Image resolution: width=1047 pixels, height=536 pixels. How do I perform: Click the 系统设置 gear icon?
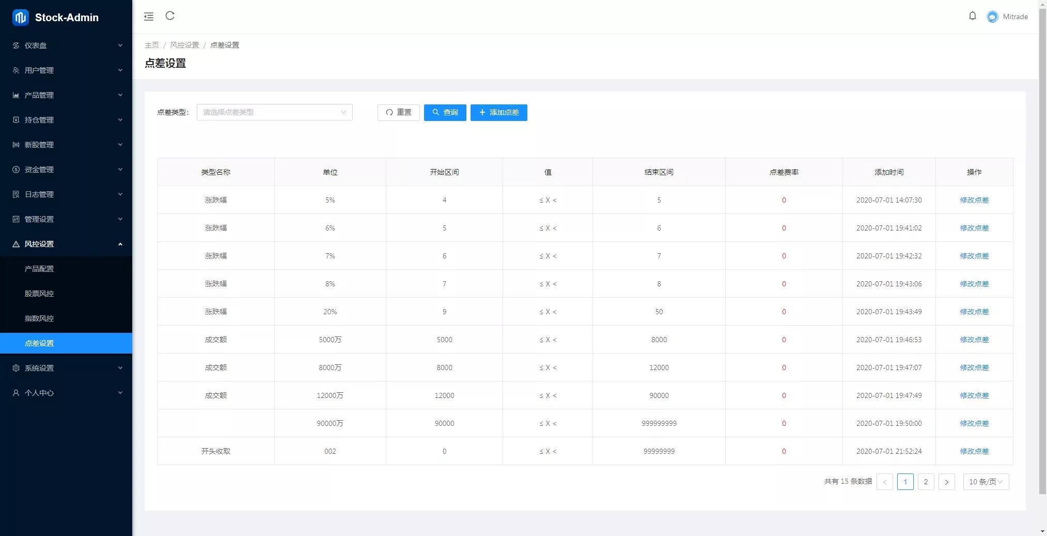point(16,368)
